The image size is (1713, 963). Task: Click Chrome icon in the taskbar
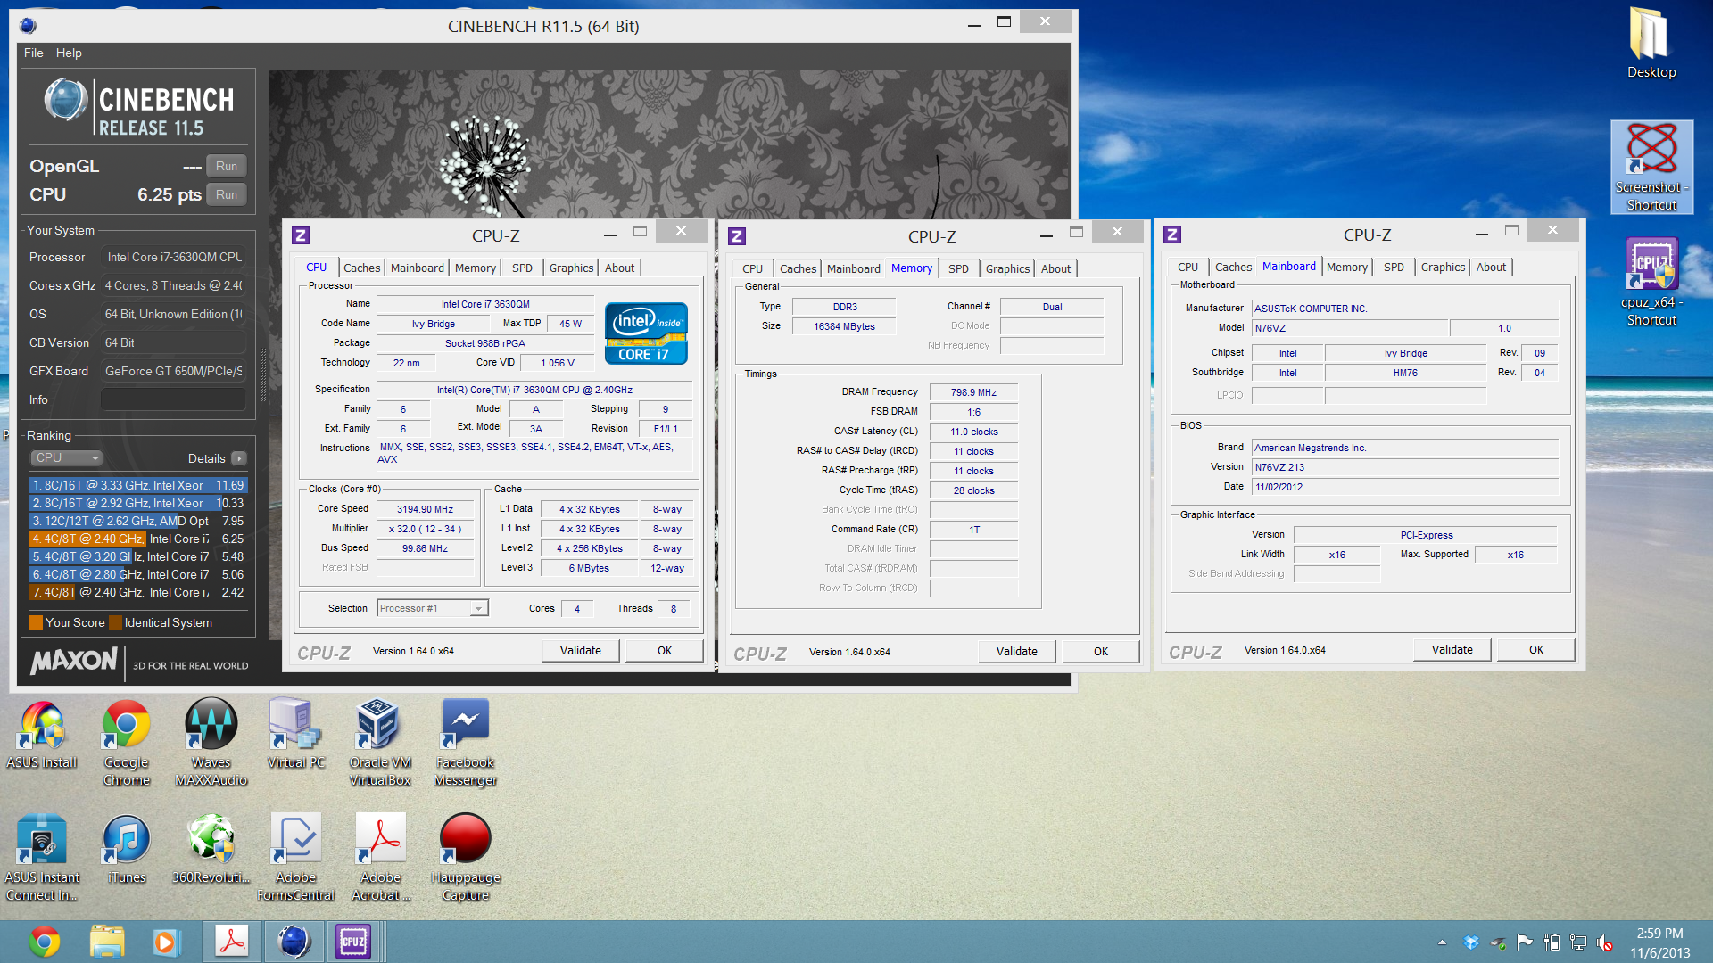tap(45, 942)
